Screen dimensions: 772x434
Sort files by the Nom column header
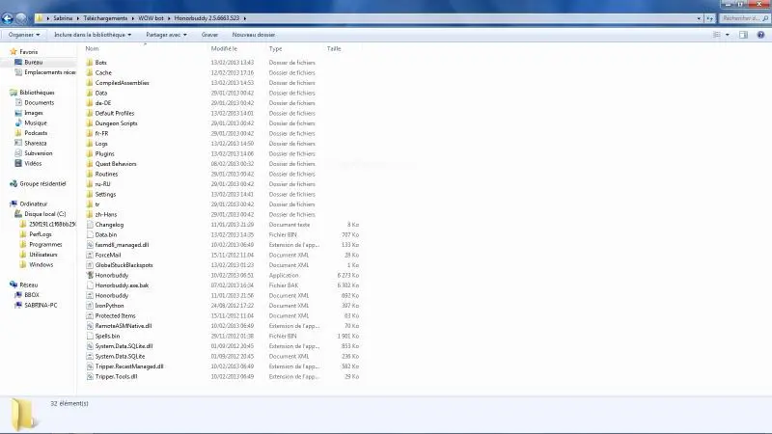click(93, 48)
